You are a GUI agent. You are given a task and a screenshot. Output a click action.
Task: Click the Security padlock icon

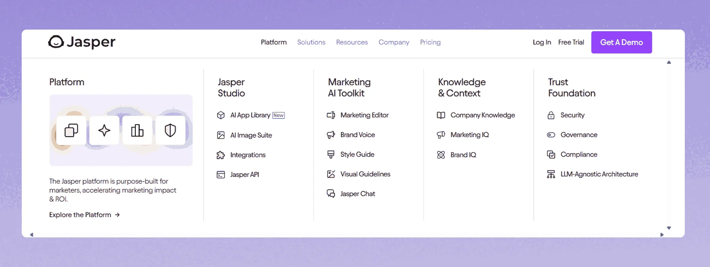click(x=551, y=115)
